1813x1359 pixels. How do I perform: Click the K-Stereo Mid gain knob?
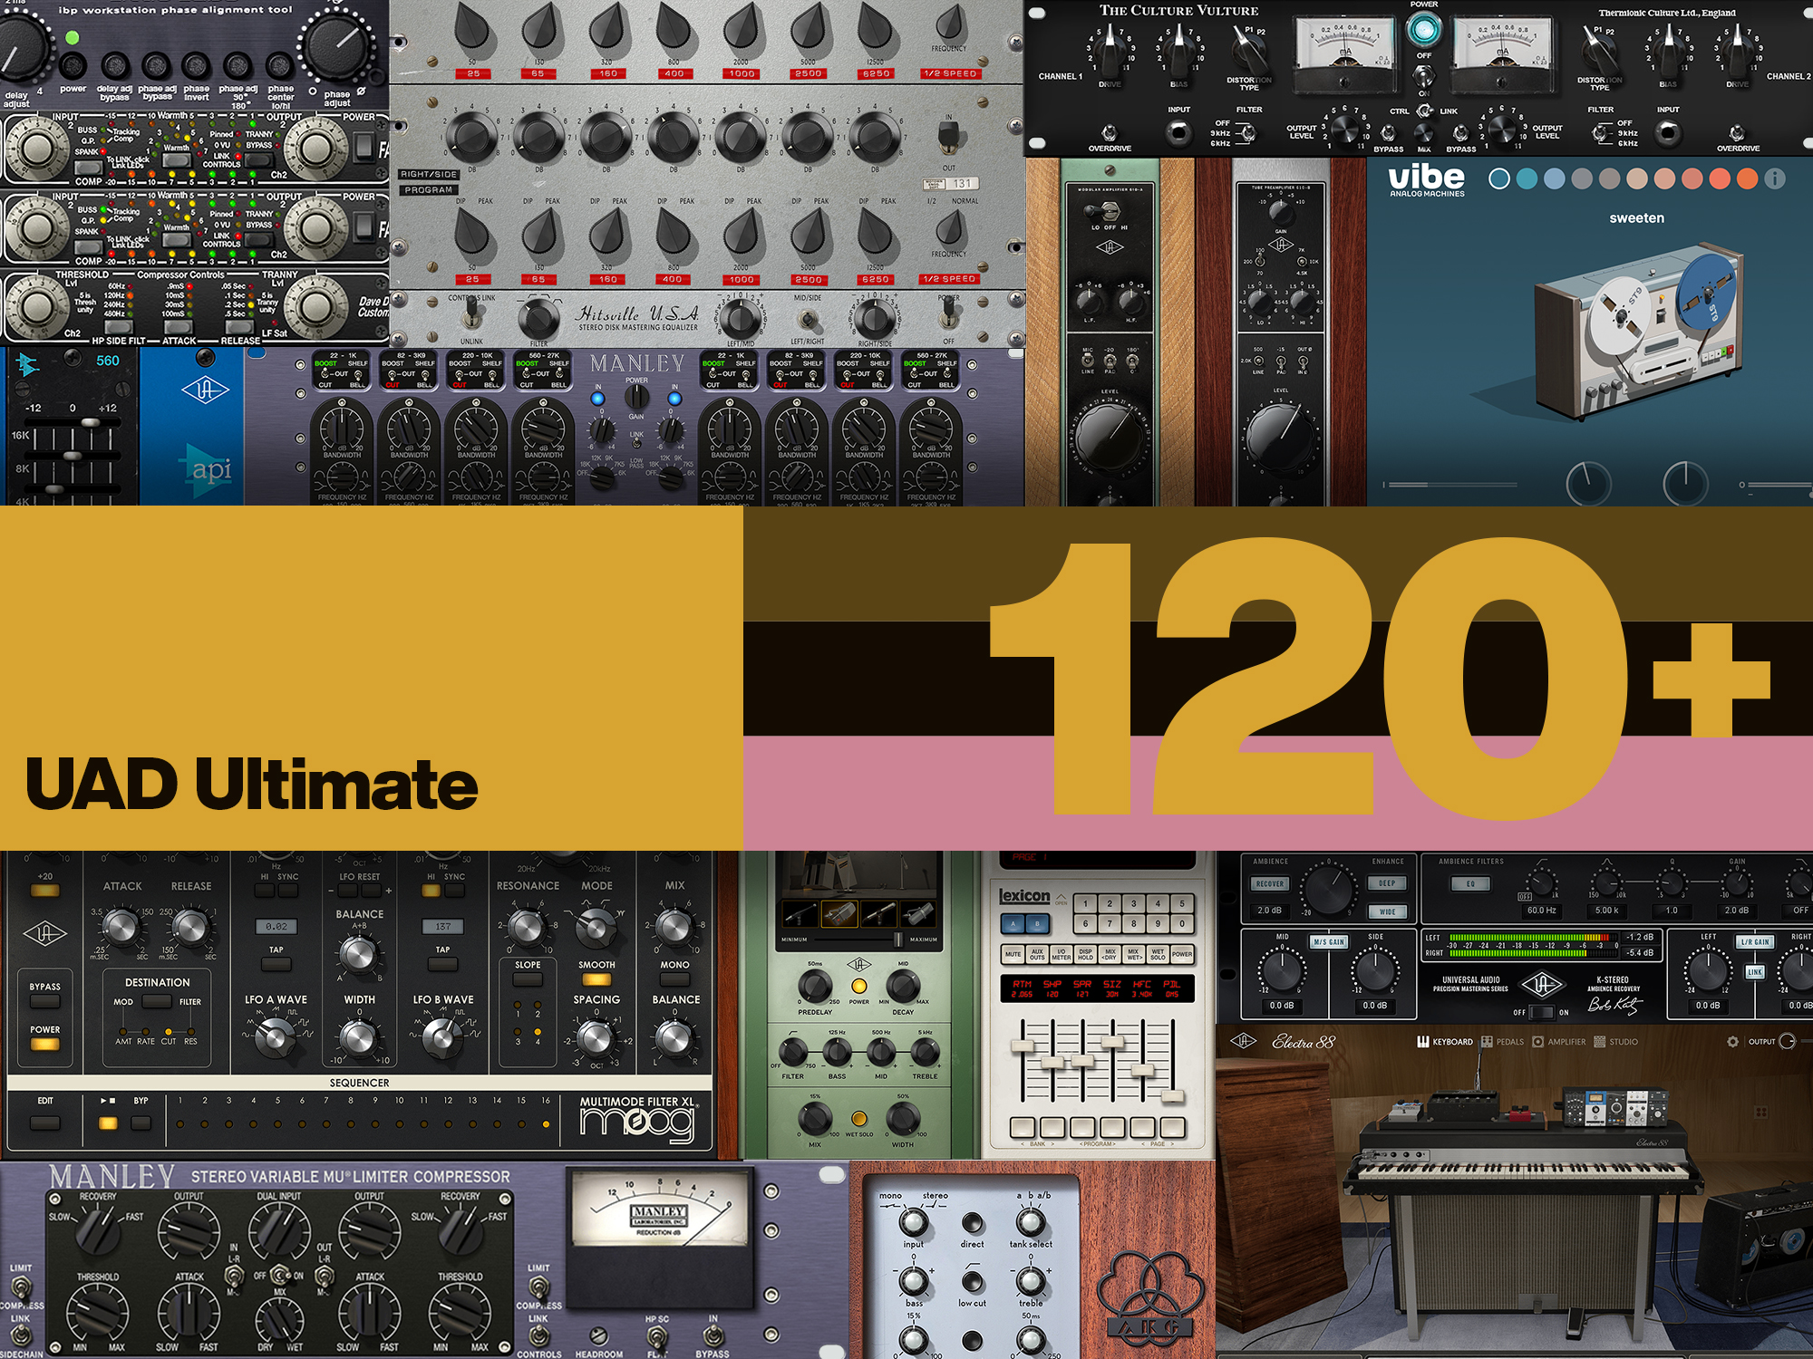(1281, 970)
